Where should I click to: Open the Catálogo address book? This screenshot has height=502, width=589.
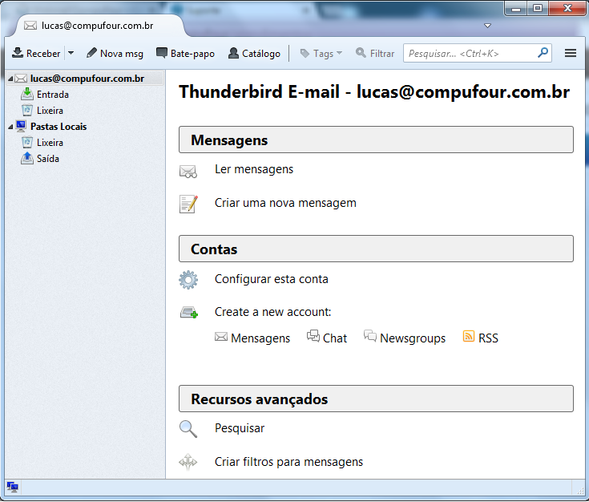click(254, 54)
